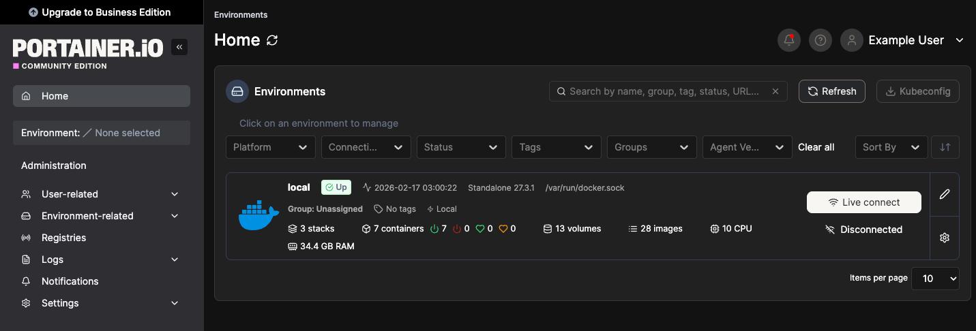976x331 pixels.
Task: Click the Standalone 27.3.1 version text
Action: pos(501,187)
